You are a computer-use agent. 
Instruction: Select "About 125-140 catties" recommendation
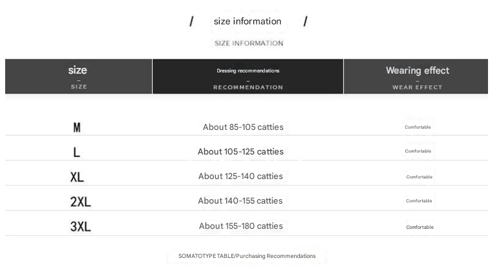pos(240,176)
